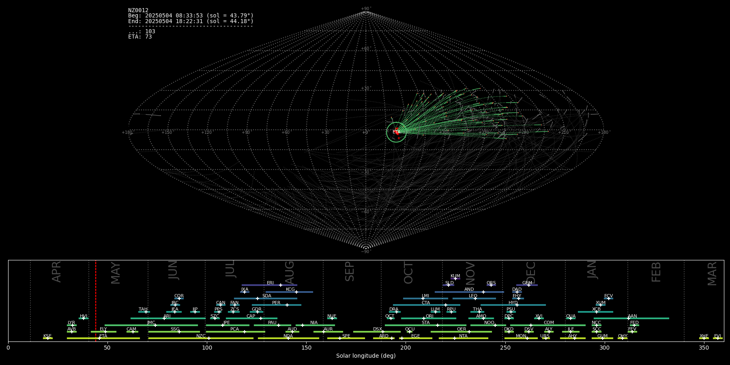Click the AUG month label

[290, 272]
